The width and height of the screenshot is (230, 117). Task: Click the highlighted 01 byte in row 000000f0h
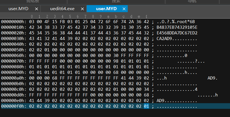146,106
